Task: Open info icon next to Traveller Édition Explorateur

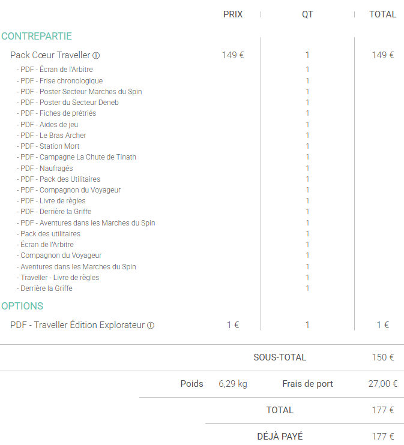Action: [x=151, y=326]
